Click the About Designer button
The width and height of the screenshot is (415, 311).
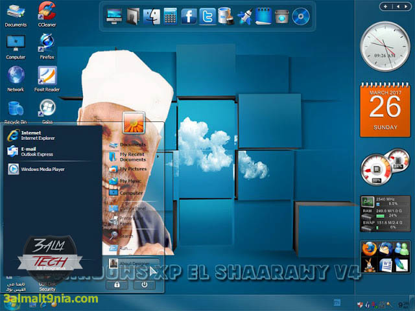[134, 264]
